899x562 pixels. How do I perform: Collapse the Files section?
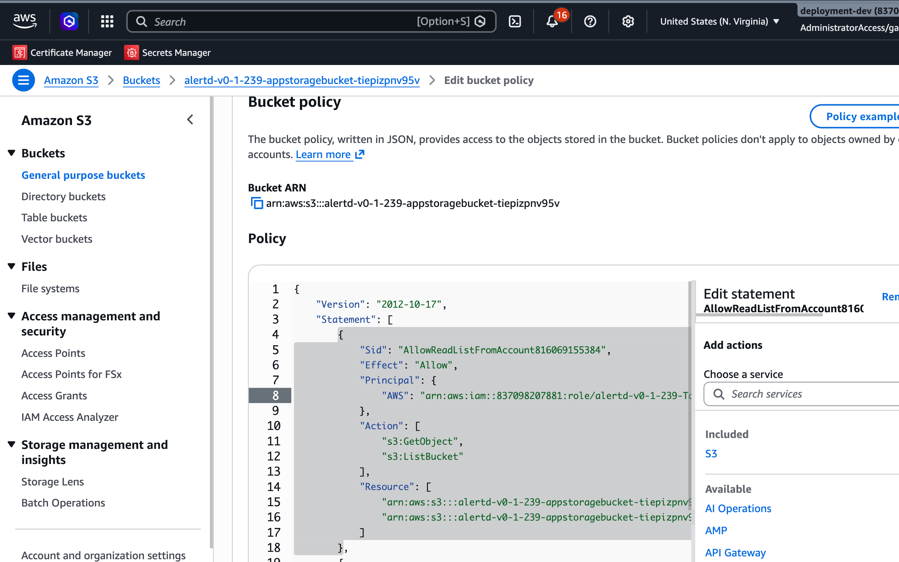click(x=12, y=266)
